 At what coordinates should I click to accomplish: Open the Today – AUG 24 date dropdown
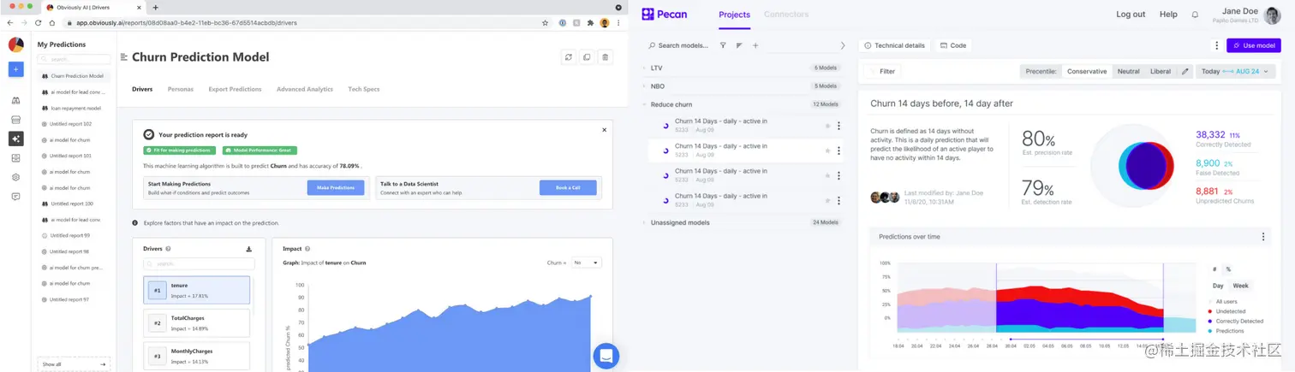1234,72
